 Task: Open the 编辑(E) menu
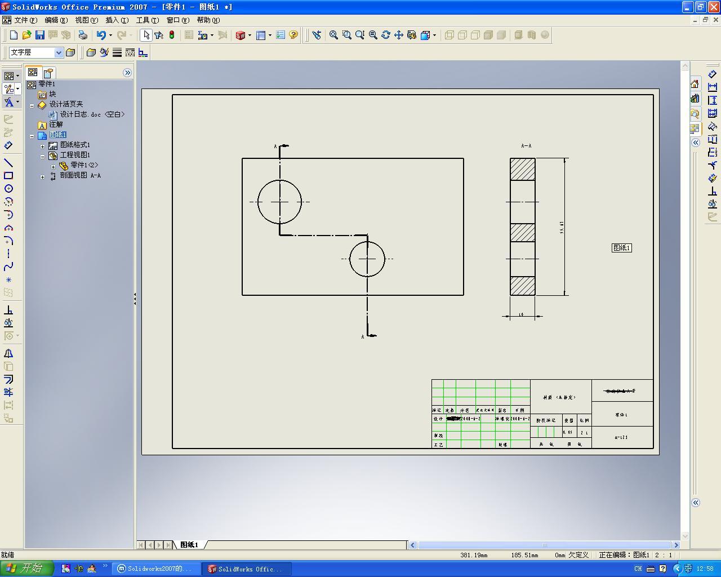(x=56, y=20)
